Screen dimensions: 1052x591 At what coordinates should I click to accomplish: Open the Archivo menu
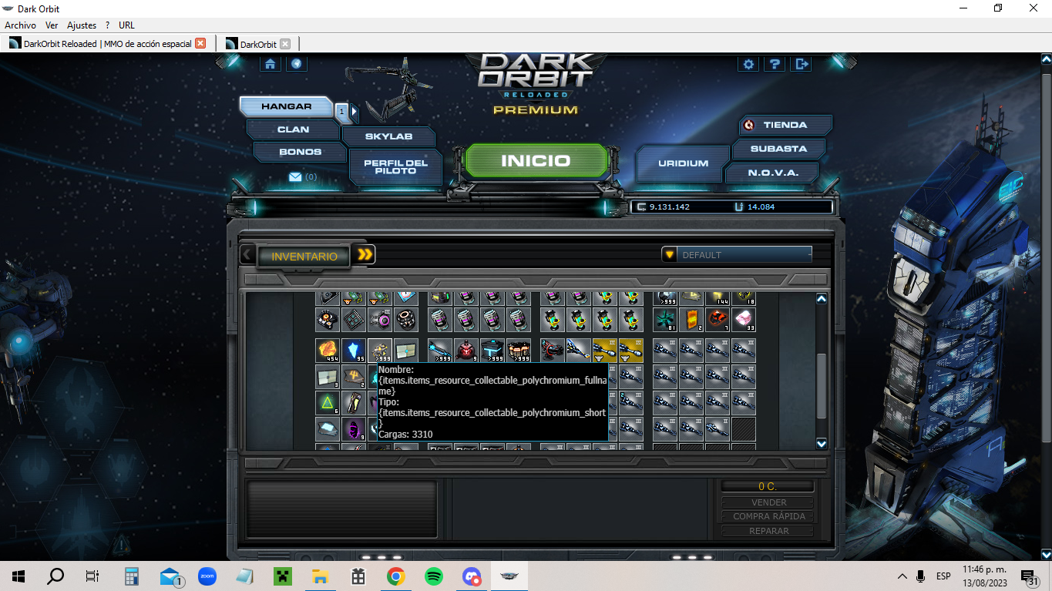click(20, 25)
